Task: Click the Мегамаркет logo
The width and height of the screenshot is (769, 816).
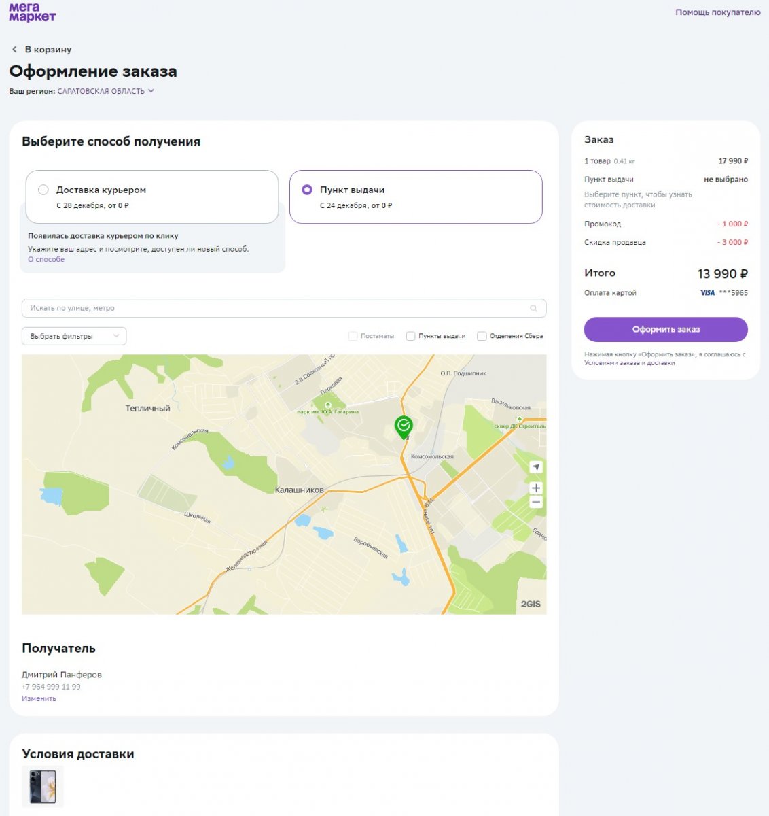Action: (32, 13)
